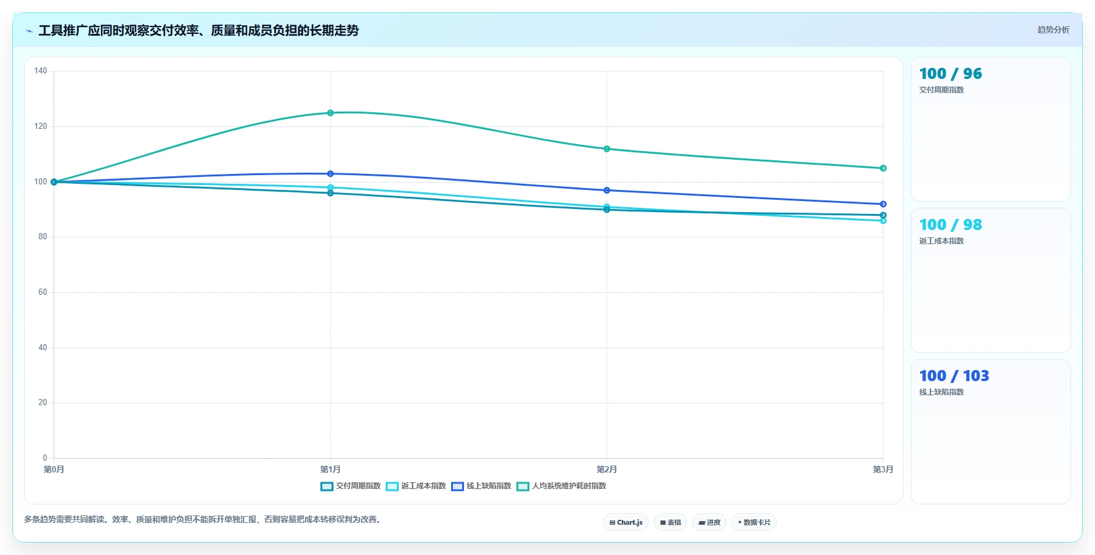Click the trend icon beside the header title
1095x555 pixels.
coord(29,31)
